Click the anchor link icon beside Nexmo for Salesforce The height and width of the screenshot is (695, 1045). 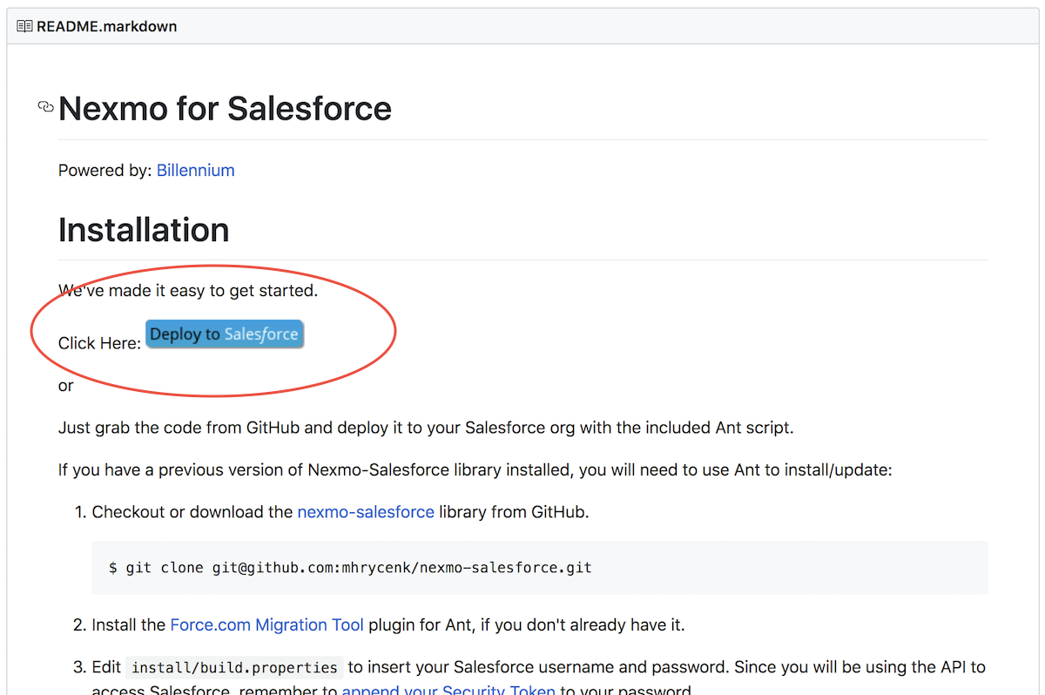46,107
